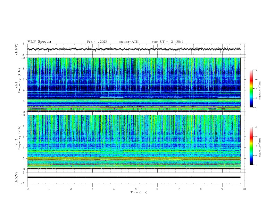Click the ch.1 spectrogram "10" kHz tick label
Viewport: 275px width, 212px height.
coord(24,58)
